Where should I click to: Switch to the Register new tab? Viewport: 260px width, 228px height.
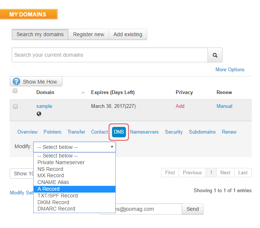(x=88, y=34)
